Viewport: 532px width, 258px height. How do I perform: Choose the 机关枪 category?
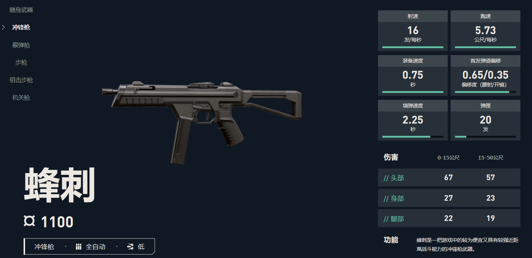point(21,98)
